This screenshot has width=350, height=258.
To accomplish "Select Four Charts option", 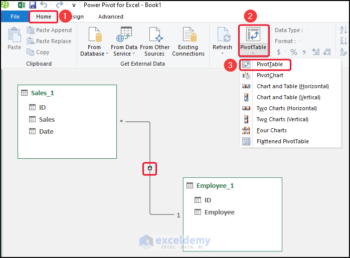I will coord(290,130).
